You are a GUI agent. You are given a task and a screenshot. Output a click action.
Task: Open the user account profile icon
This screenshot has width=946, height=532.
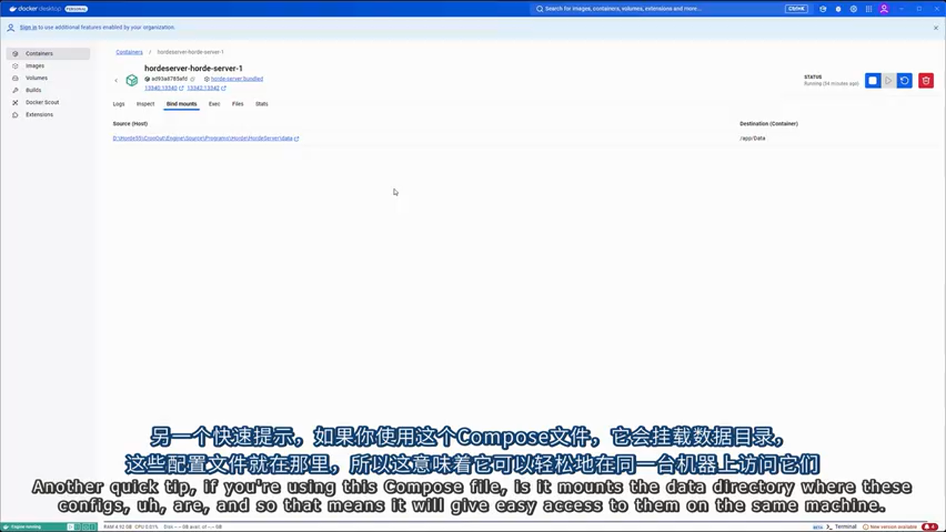pyautogui.click(x=884, y=8)
